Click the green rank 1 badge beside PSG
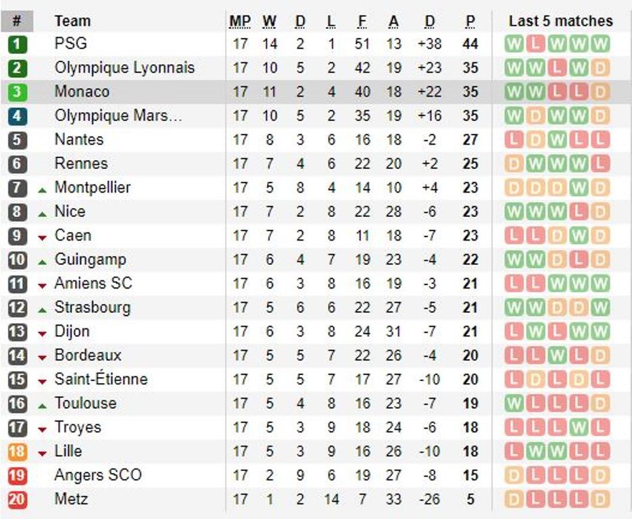Viewport: 632px width, 519px height. tap(18, 45)
